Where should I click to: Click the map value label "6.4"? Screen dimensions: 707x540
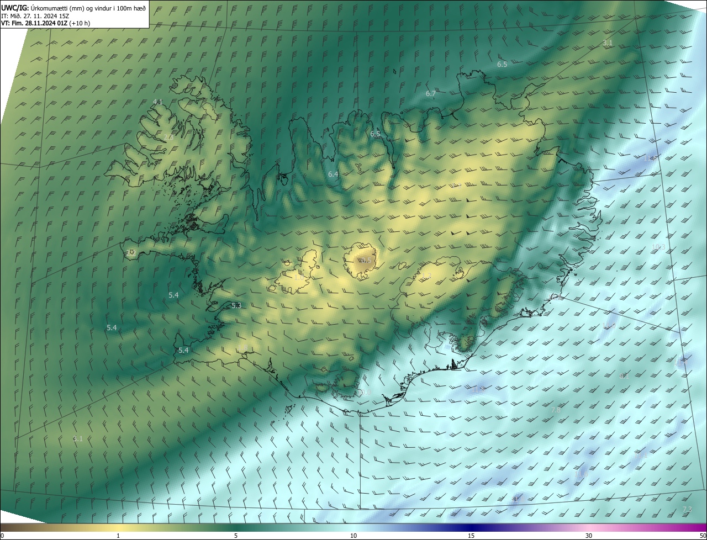click(333, 174)
